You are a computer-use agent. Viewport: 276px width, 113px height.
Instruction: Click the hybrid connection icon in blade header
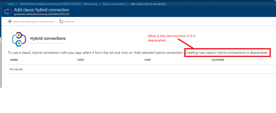(x=8, y=11)
